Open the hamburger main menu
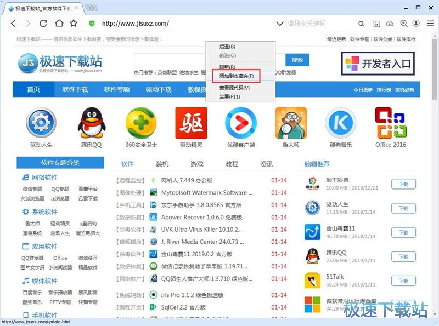Screen dimensions: 439x326 click(x=430, y=24)
